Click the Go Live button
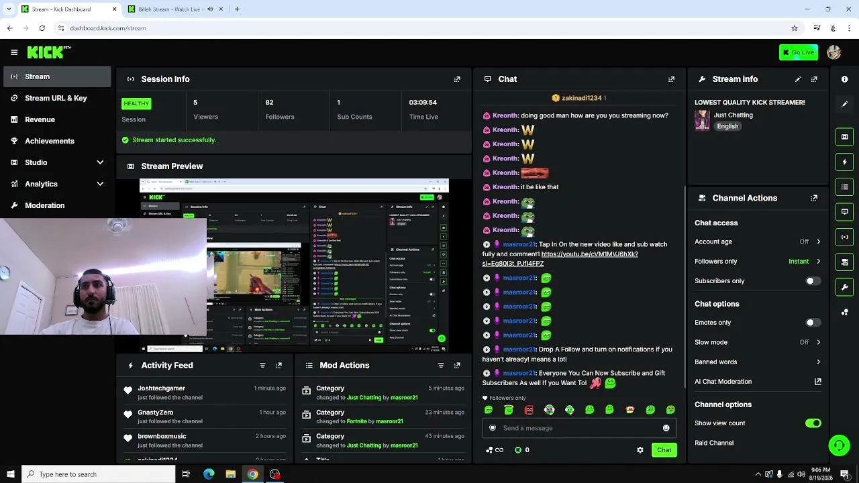Image resolution: width=859 pixels, height=483 pixels. pos(799,52)
